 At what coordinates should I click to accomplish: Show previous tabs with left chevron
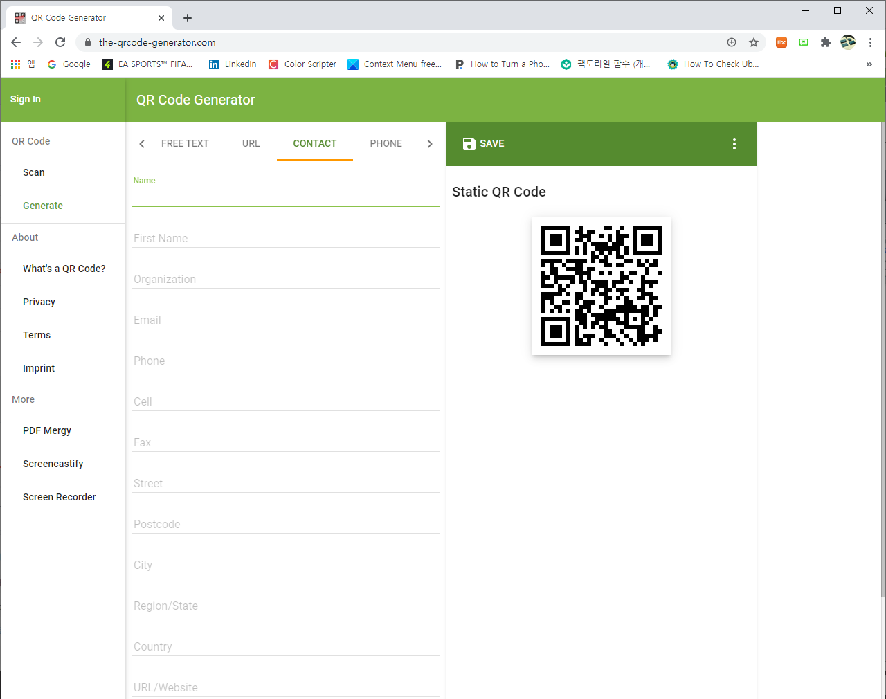(x=142, y=144)
